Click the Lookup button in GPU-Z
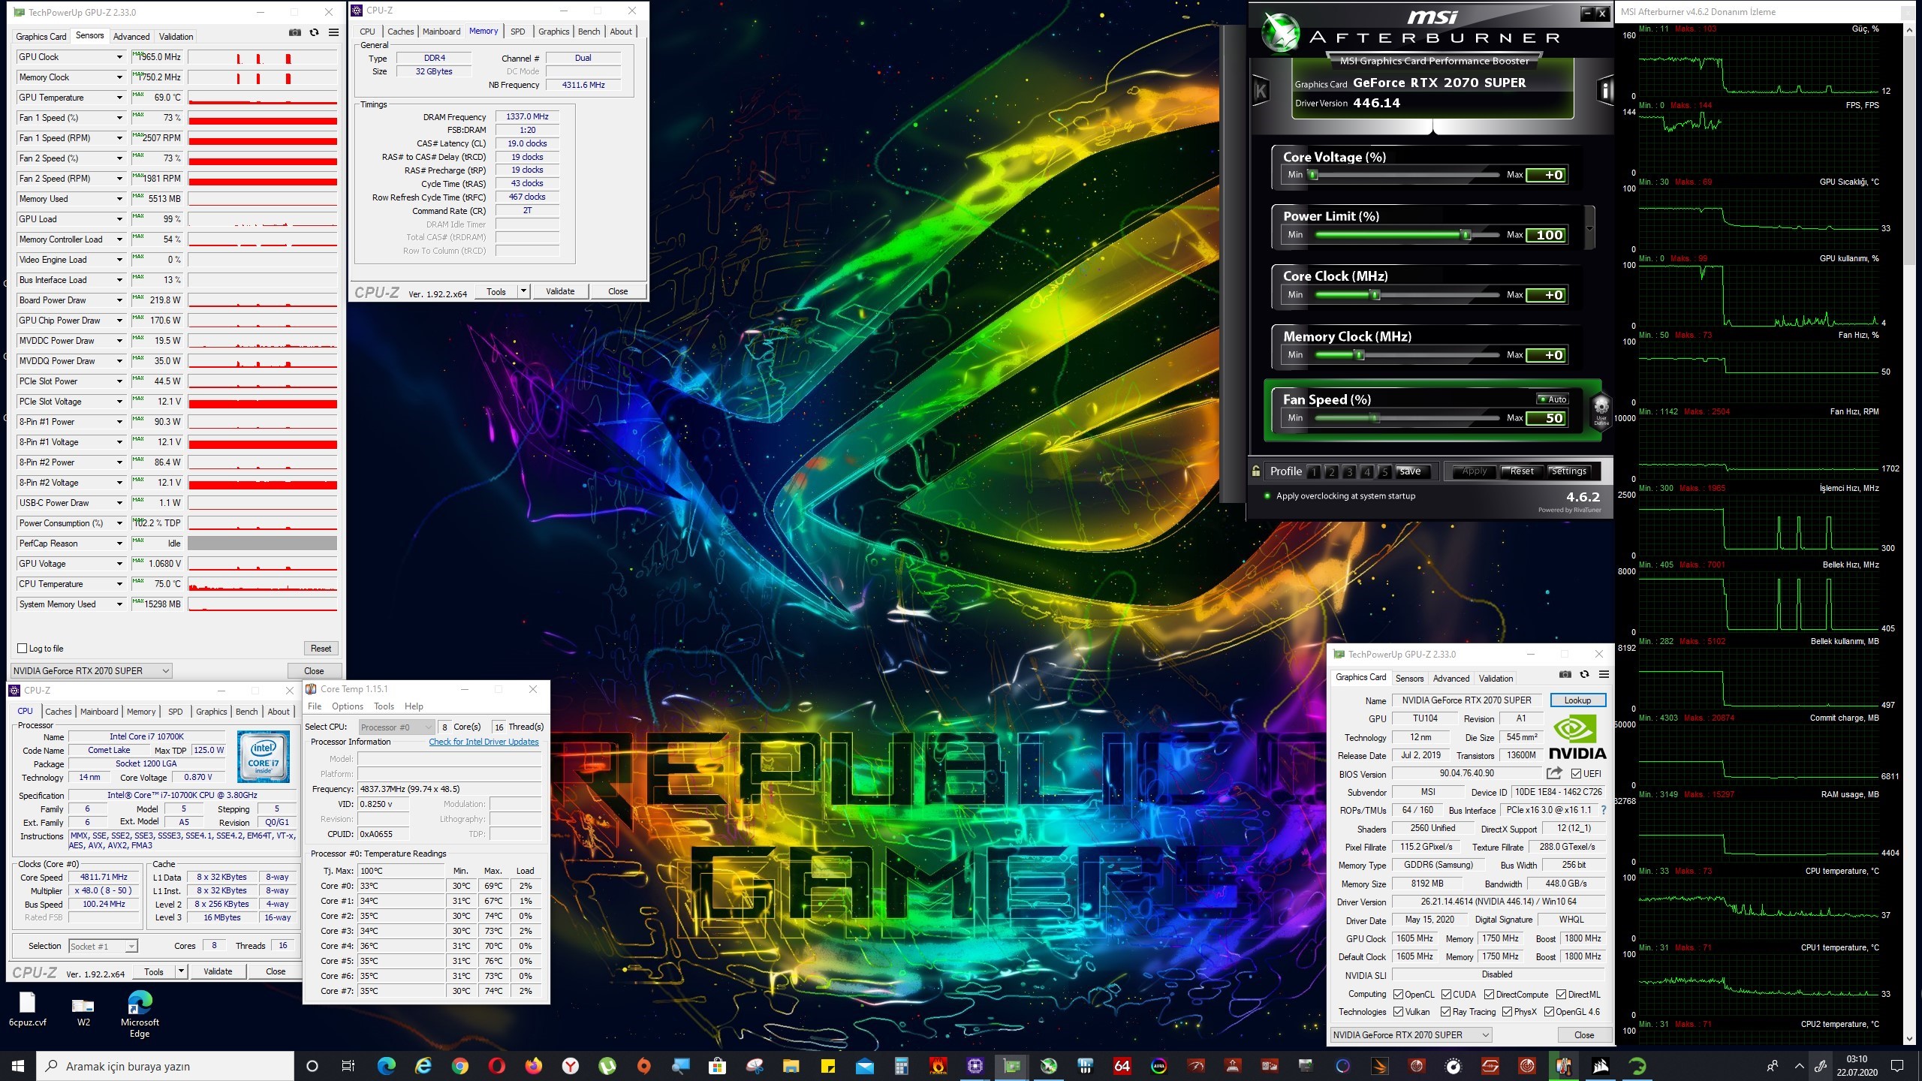Viewport: 1922px width, 1081px height. [1577, 700]
